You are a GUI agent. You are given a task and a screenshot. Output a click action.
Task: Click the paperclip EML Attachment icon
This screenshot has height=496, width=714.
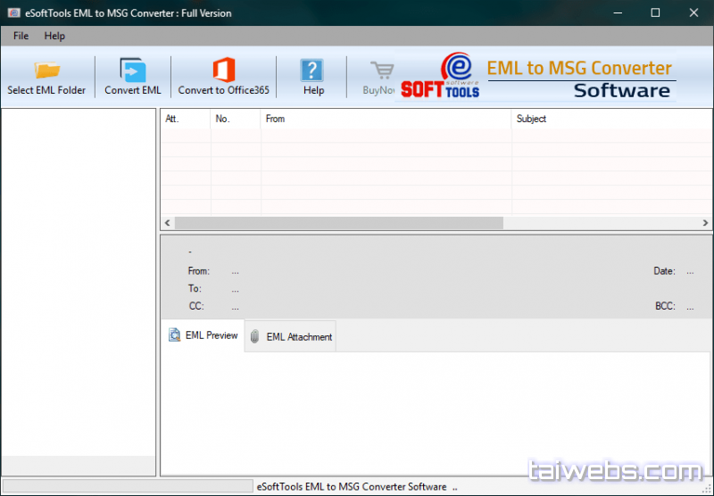pos(254,337)
